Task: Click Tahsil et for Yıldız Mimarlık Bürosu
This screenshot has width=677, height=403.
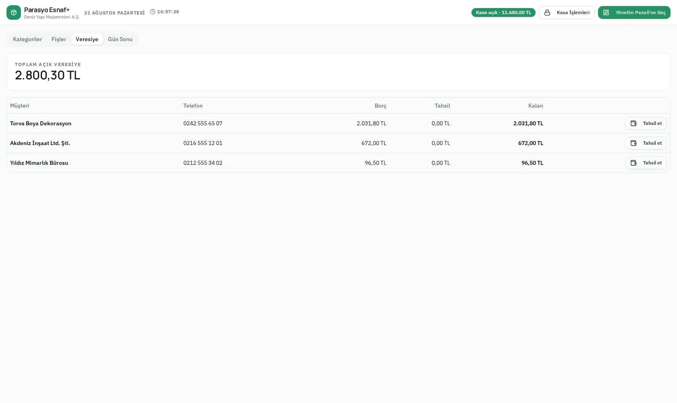Action: (646, 163)
